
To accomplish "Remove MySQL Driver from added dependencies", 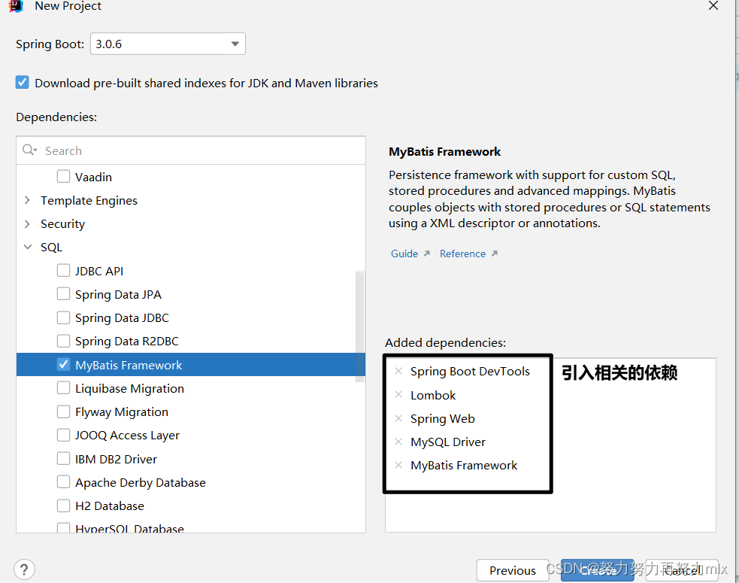I will pyautogui.click(x=398, y=442).
